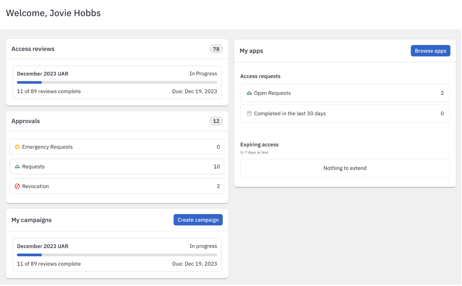Click the Nothing to extend box
462x286 pixels.
click(x=345, y=168)
